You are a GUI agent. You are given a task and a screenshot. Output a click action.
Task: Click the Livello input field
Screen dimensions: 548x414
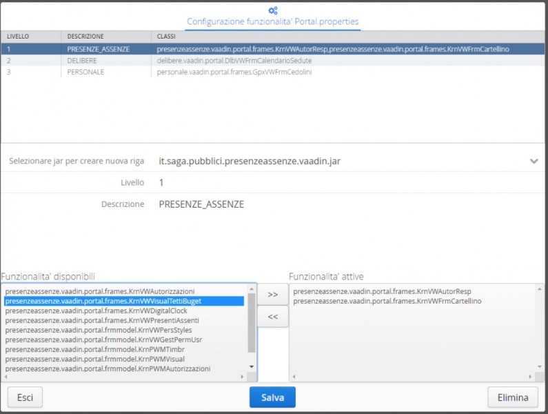345,183
